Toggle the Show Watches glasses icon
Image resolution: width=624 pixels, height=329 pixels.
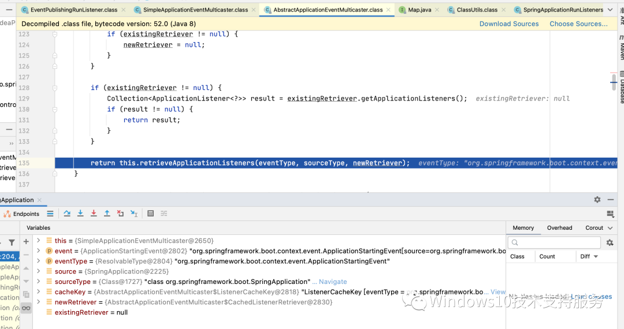pos(26,308)
